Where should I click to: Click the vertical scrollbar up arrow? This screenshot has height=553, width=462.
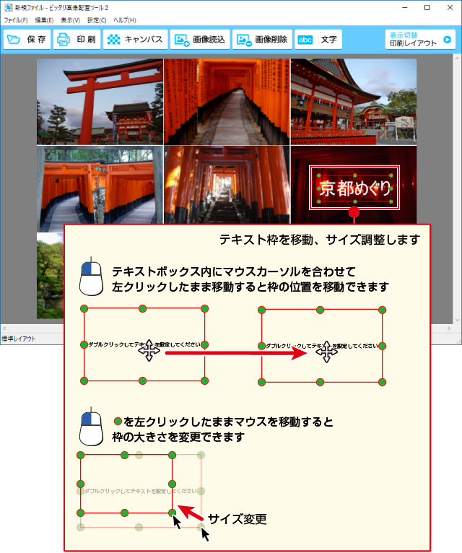[458, 58]
